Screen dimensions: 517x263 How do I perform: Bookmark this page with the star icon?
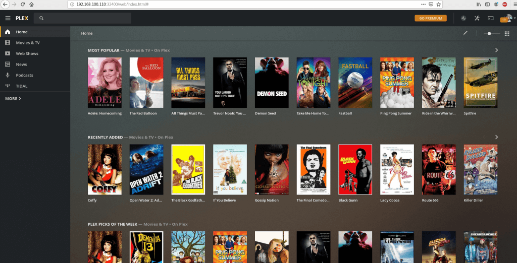(439, 4)
